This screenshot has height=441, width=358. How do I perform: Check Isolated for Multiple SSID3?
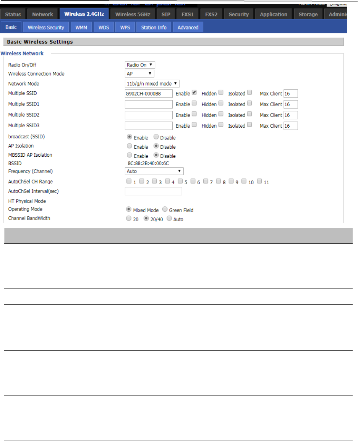point(249,125)
